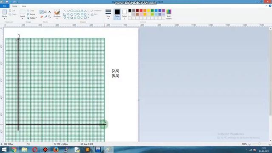Choose the Six-point star shape
272x153 pixels.
click(x=75, y=18)
